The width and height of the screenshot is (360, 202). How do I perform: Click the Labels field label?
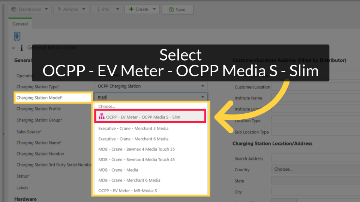coord(22,188)
